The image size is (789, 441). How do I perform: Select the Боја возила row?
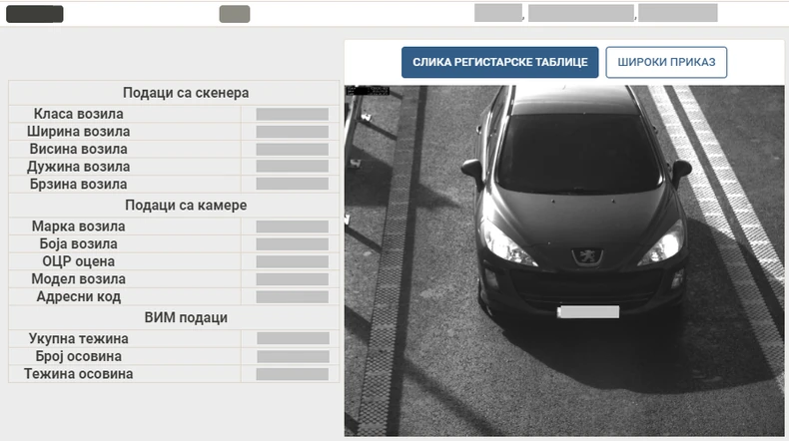174,244
